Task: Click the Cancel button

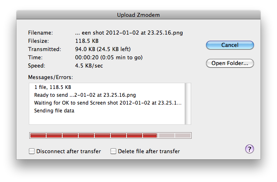Action: [x=230, y=45]
